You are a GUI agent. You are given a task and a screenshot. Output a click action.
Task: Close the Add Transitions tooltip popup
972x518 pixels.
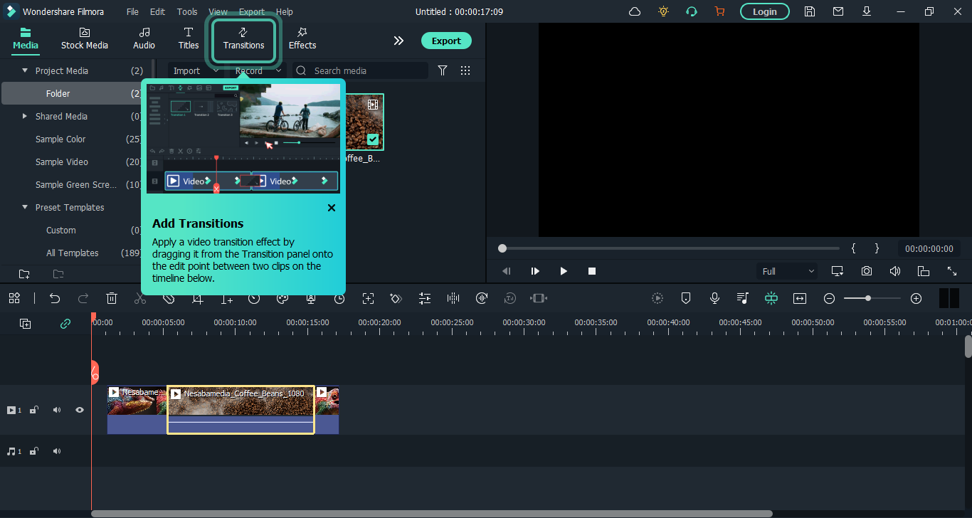(331, 208)
